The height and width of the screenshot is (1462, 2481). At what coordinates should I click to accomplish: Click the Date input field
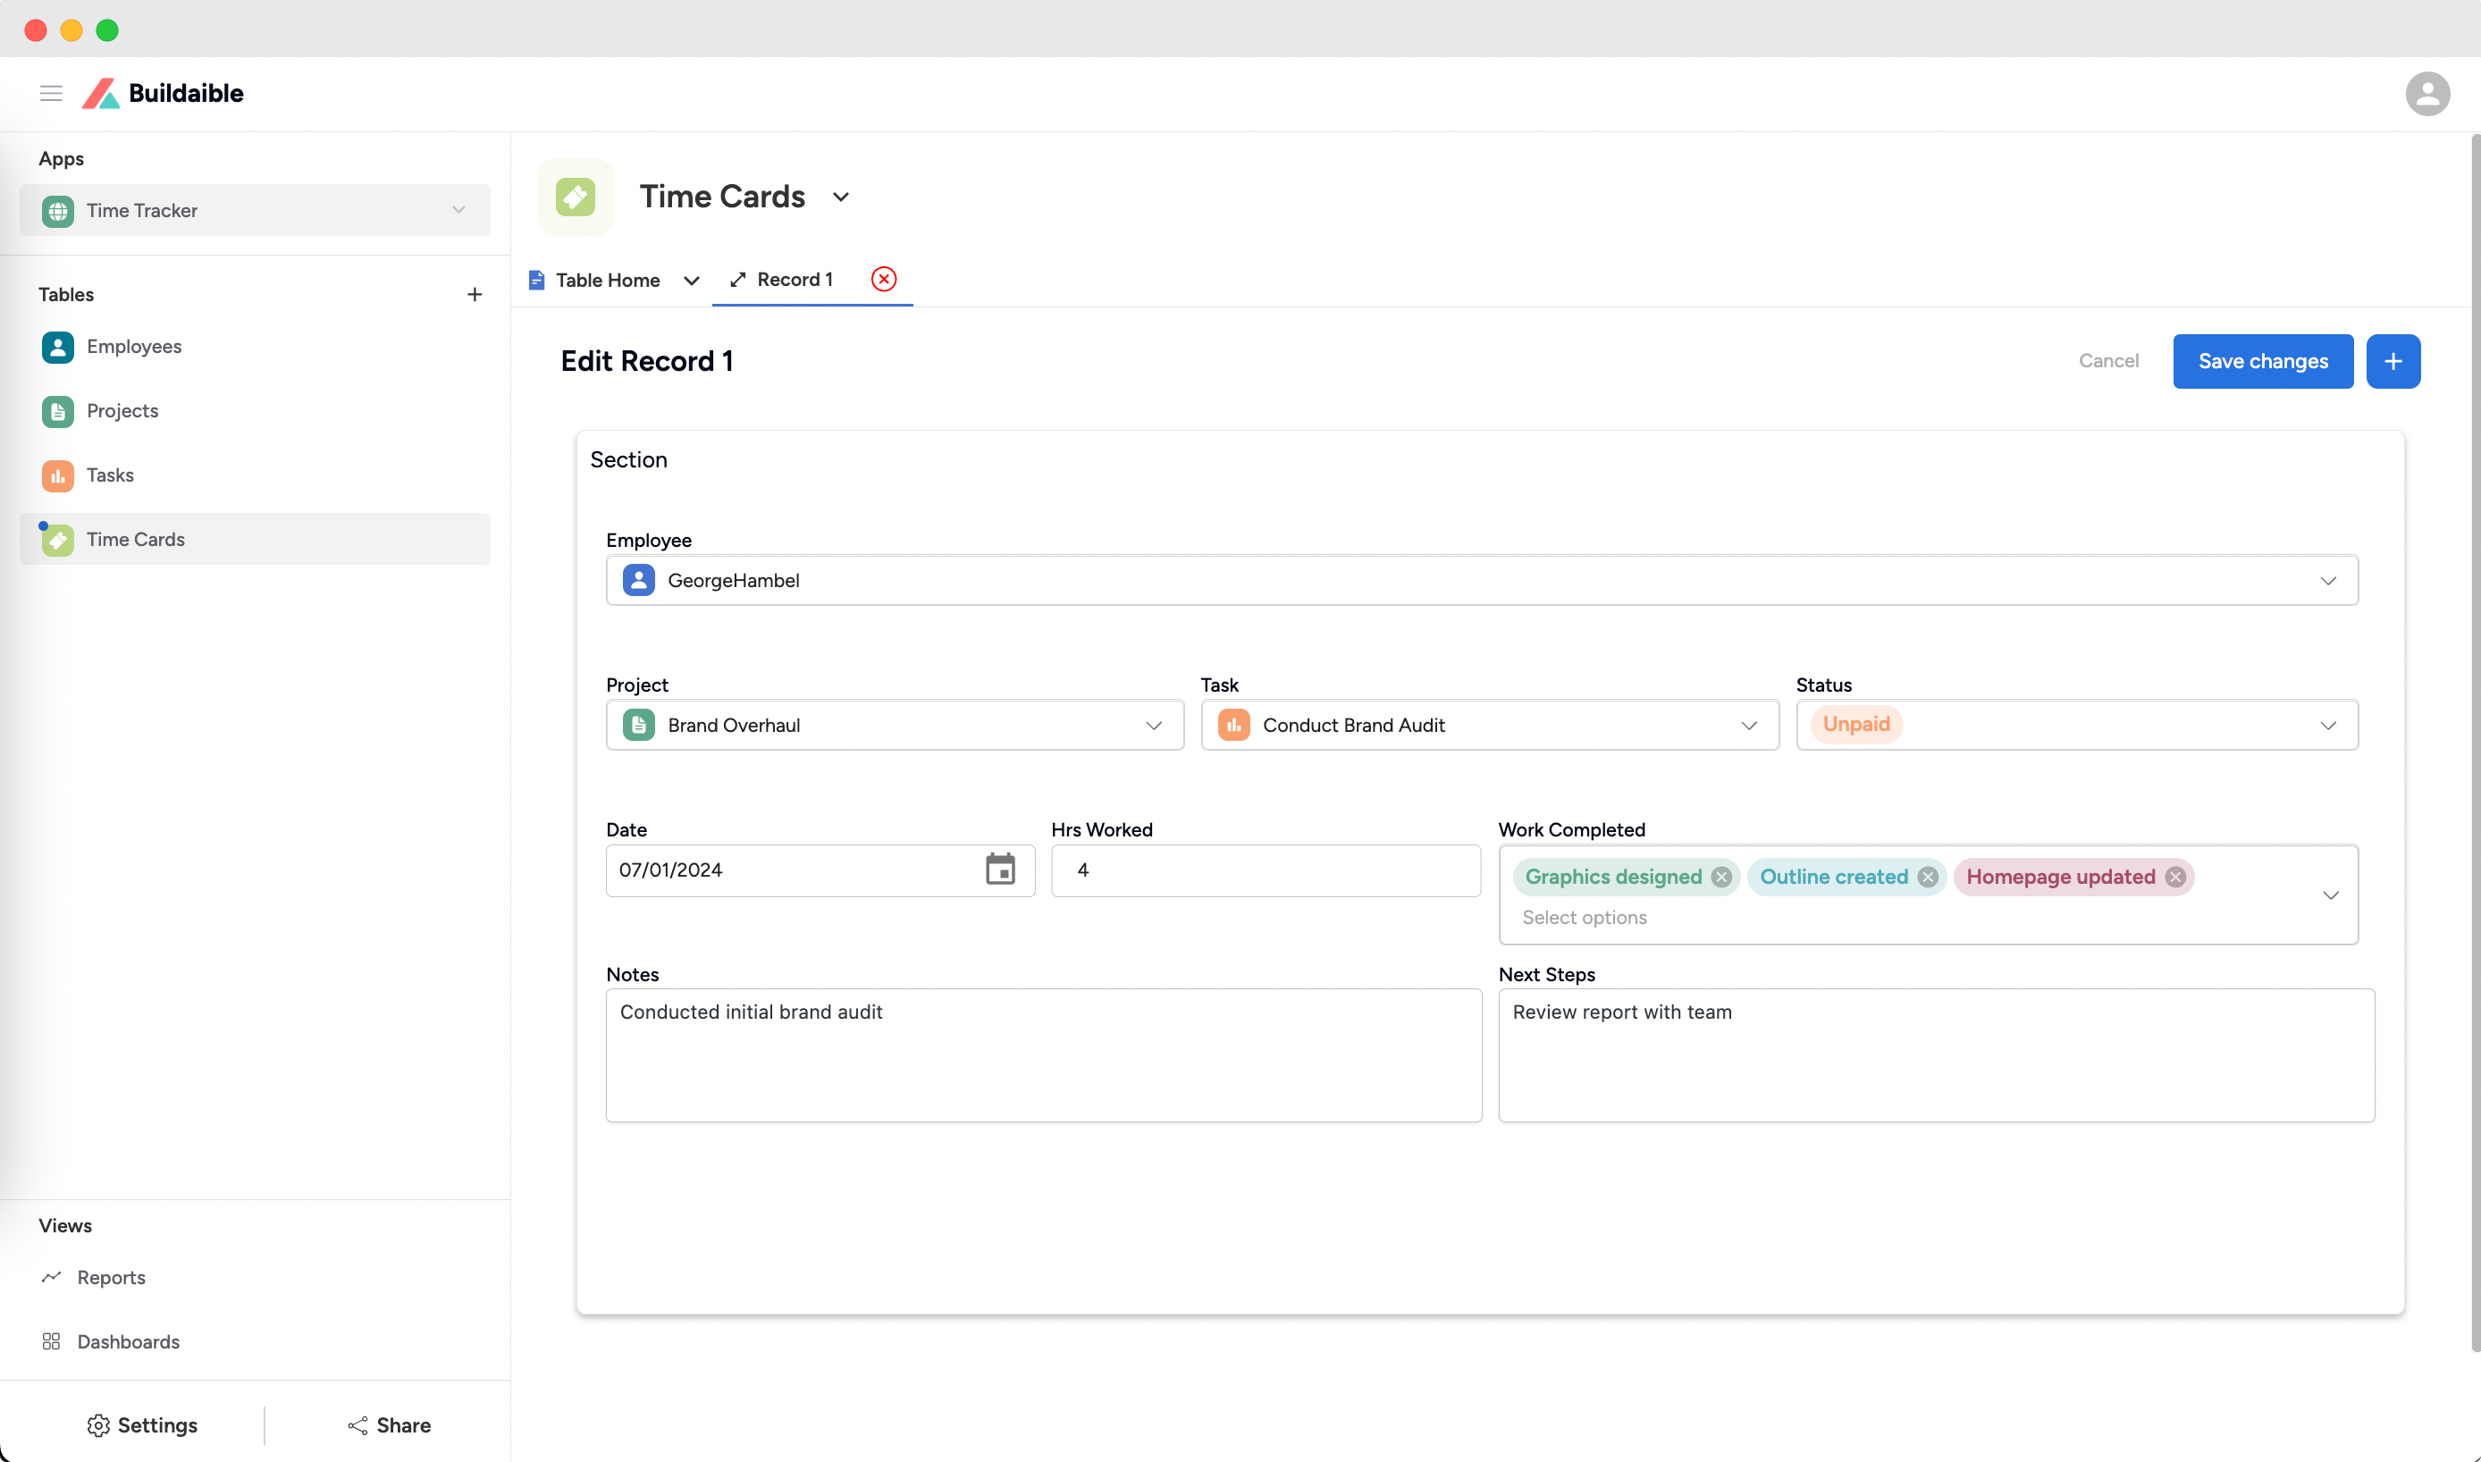[820, 870]
